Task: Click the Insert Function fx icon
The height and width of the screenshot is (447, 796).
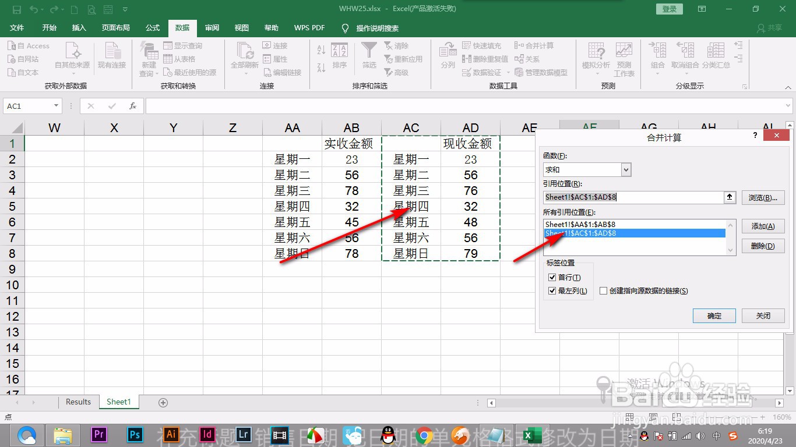Action: click(x=133, y=106)
